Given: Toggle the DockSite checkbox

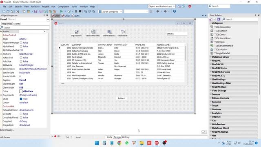Looking at the screenshot, I should pyautogui.click(x=21, y=114).
